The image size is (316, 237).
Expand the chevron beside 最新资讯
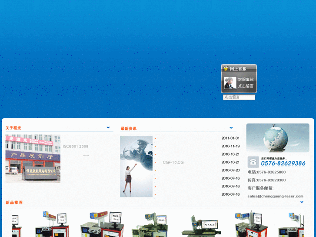point(231,128)
